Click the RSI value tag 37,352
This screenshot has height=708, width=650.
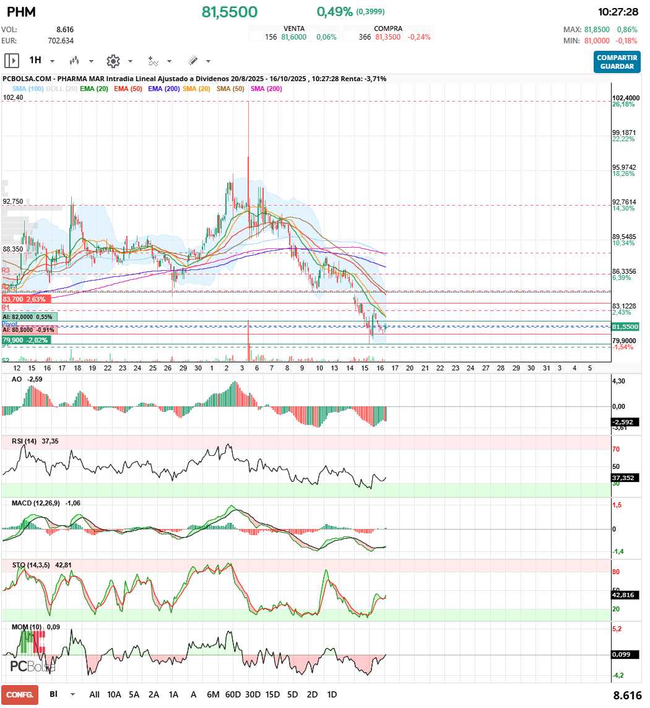(625, 478)
